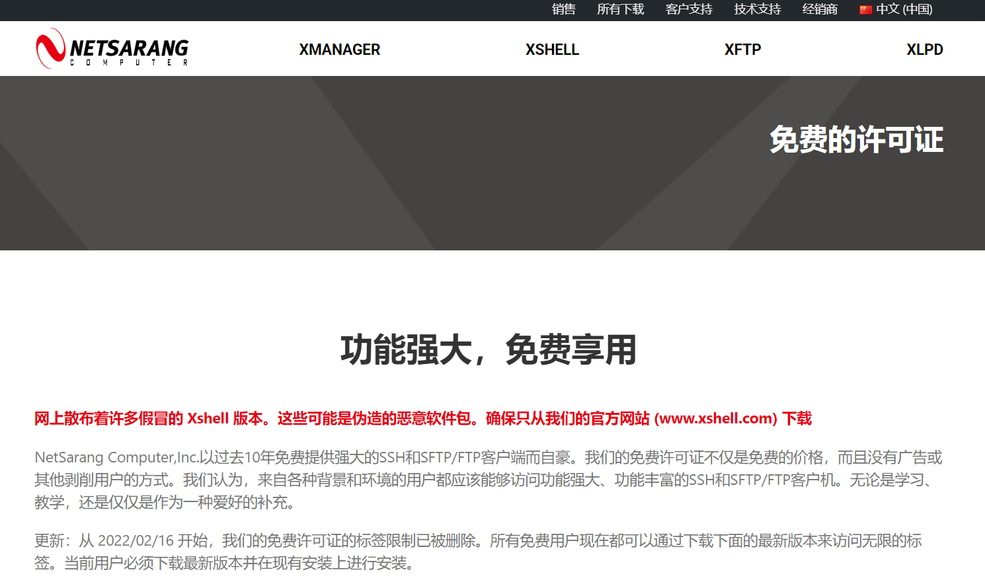Open the 所有下载 link
Image resolution: width=985 pixels, height=580 pixels.
620,9
